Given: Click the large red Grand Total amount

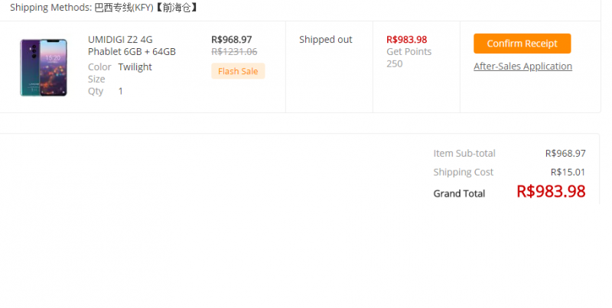Looking at the screenshot, I should (x=551, y=192).
